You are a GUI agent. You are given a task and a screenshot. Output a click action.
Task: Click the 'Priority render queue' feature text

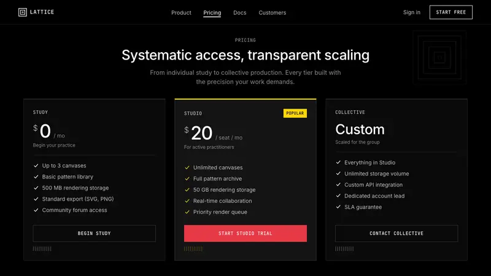tap(220, 212)
